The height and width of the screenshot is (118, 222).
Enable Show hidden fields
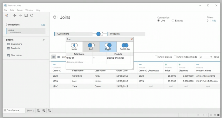tap(175, 57)
